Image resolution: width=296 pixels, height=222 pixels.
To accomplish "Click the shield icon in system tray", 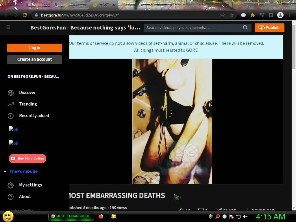I will click(210, 217).
